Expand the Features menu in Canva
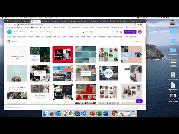 [34, 32]
